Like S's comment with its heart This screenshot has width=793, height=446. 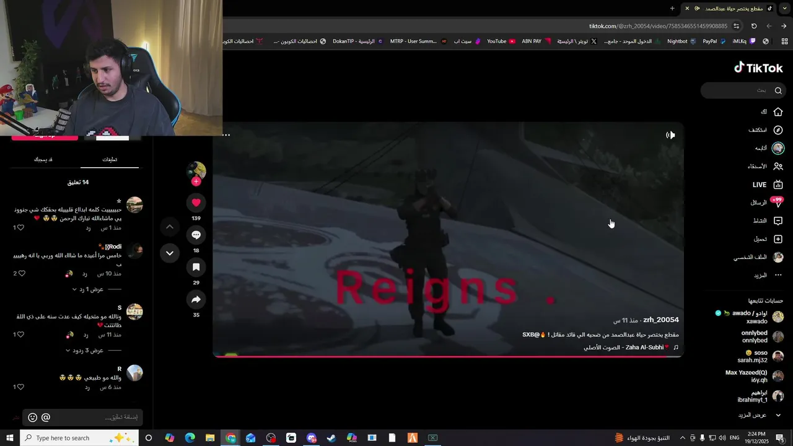20,334
